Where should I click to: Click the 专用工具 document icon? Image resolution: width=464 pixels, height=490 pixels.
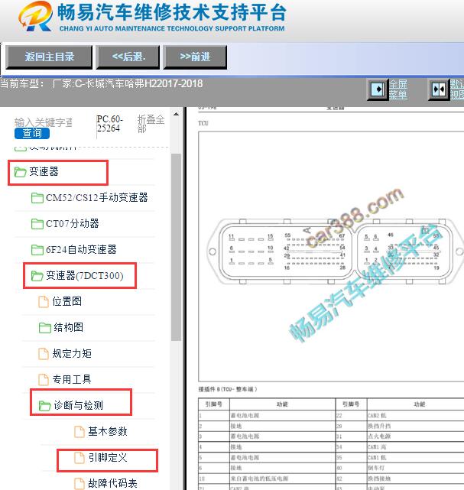tap(44, 380)
